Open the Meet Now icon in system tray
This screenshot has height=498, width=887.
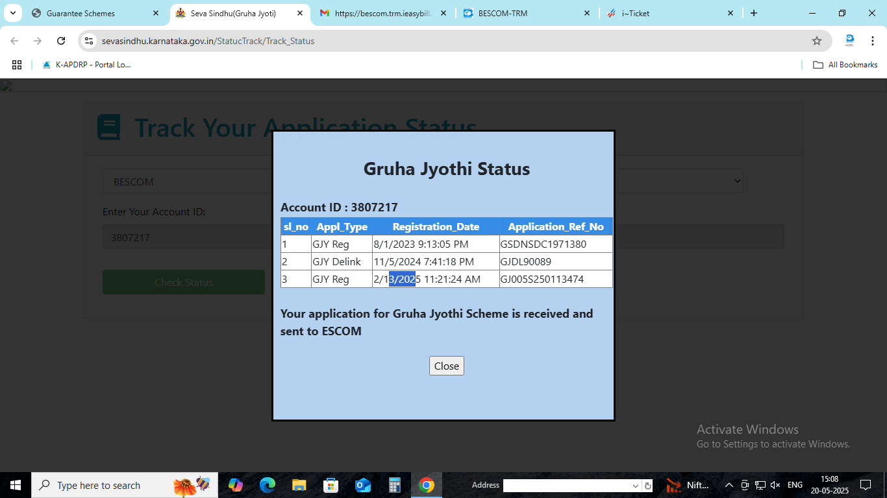pyautogui.click(x=745, y=485)
